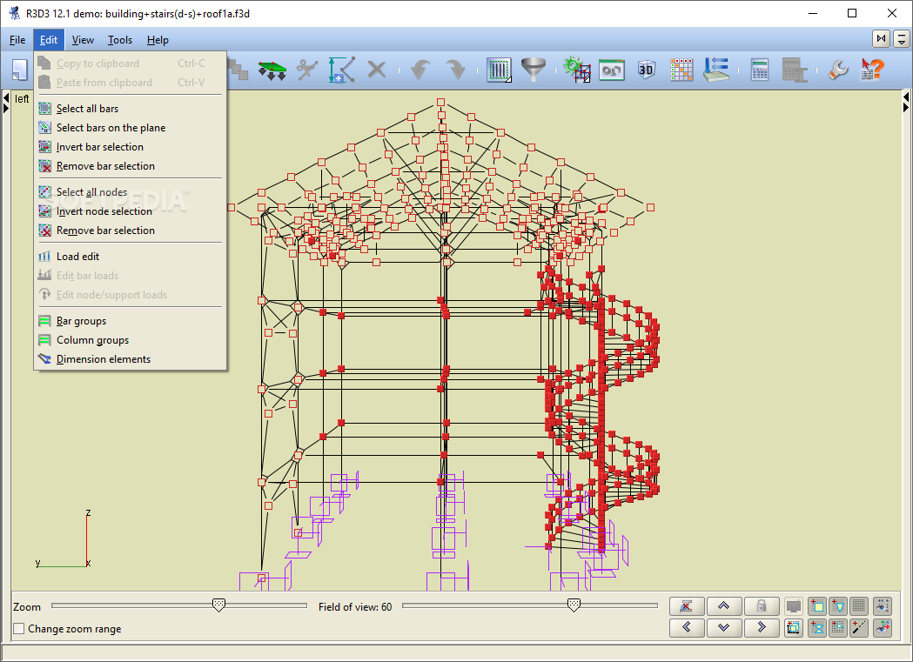Click the right panel expand arrow
The height and width of the screenshot is (662, 913).
pyautogui.click(x=905, y=108)
